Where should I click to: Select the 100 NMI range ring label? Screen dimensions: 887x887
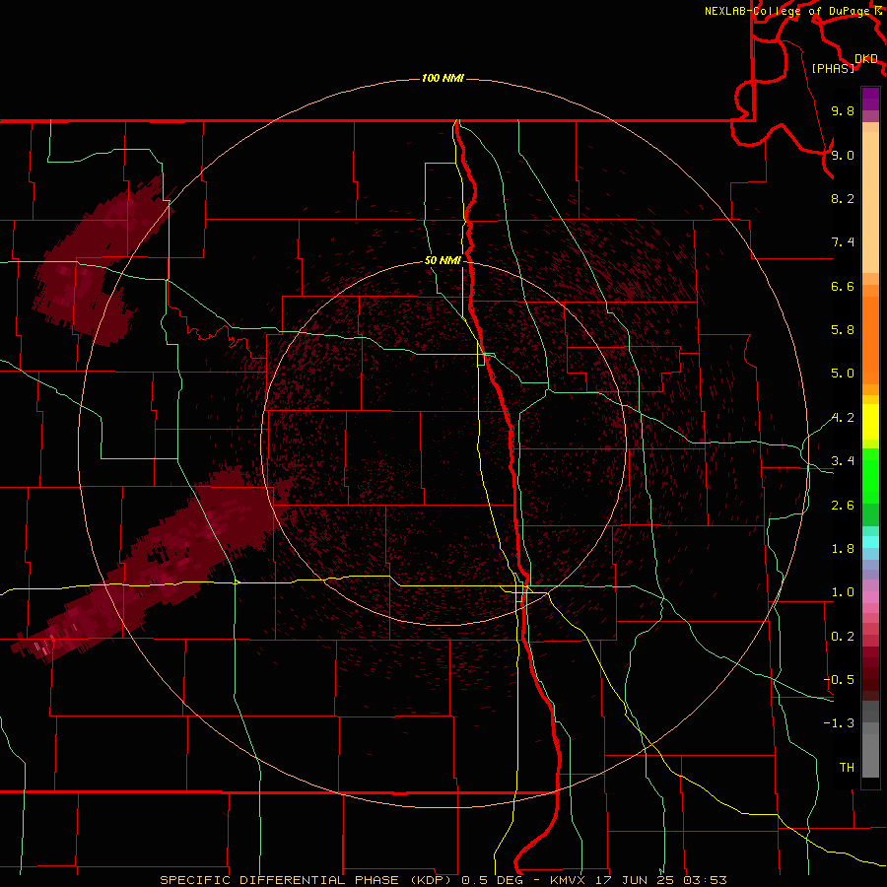(x=443, y=78)
